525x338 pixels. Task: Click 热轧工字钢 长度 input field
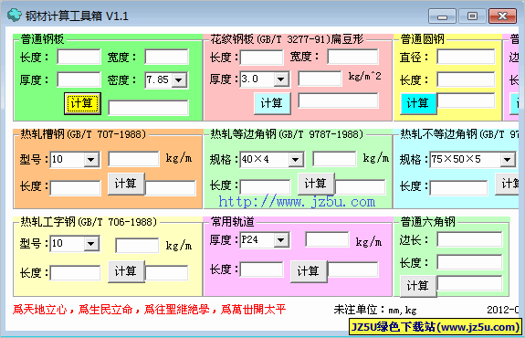tap(76, 273)
